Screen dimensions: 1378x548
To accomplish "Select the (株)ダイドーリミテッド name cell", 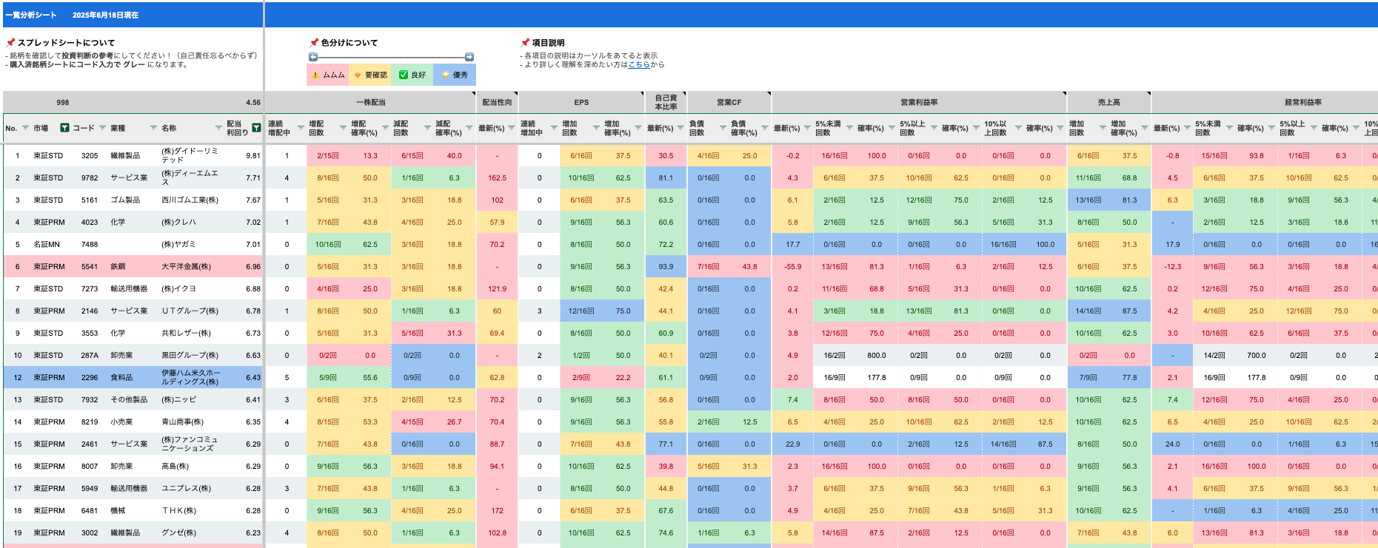I will tap(191, 155).
